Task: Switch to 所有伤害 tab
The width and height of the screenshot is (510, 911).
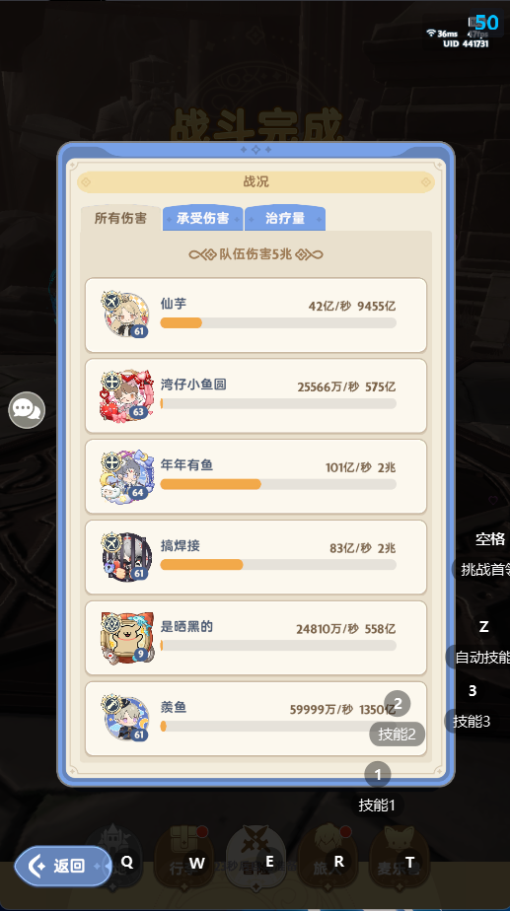Action: (120, 219)
